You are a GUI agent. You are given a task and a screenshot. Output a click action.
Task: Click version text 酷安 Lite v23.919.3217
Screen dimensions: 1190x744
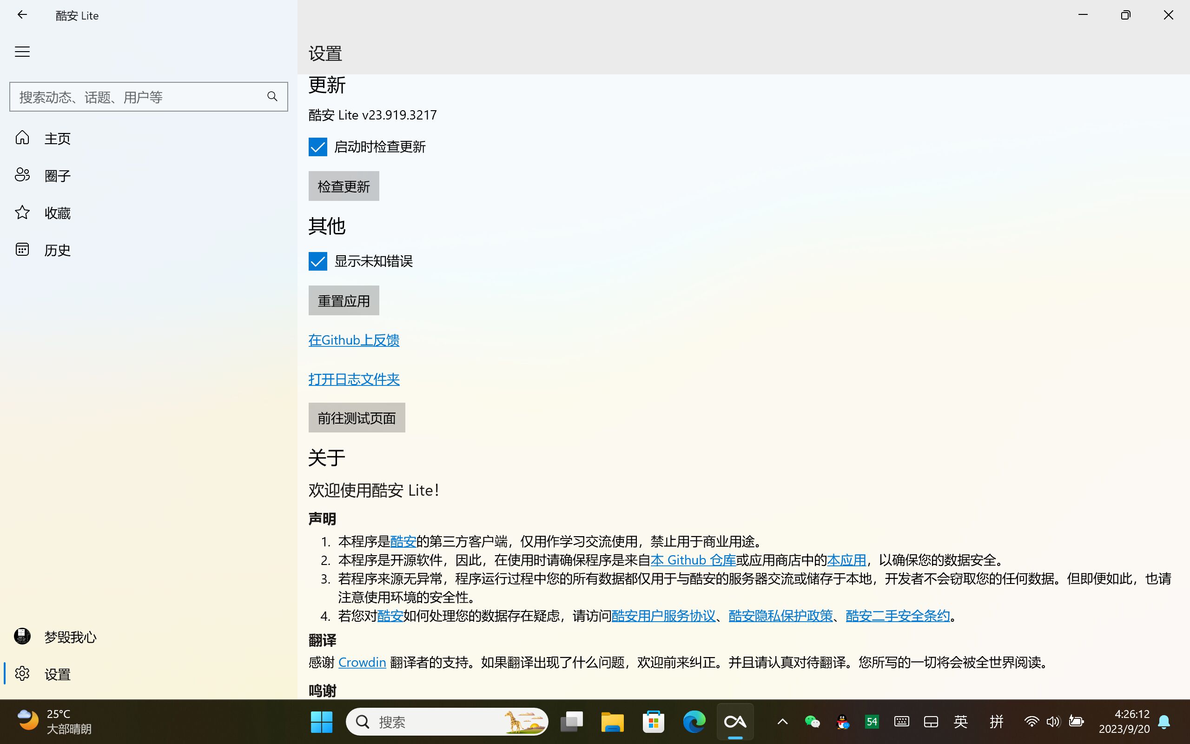click(x=373, y=115)
